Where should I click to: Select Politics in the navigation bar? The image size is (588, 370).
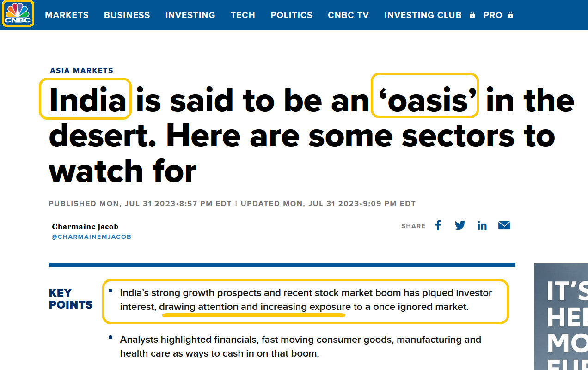(x=291, y=15)
